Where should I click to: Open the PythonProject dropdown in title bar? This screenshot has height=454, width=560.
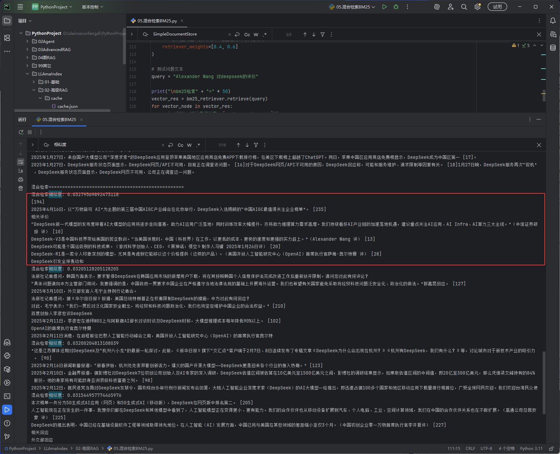pos(52,7)
